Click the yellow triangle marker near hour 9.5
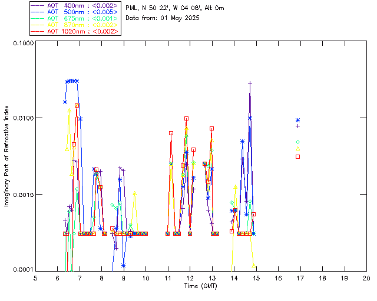Screen dimensions: 377x301 click(135, 193)
